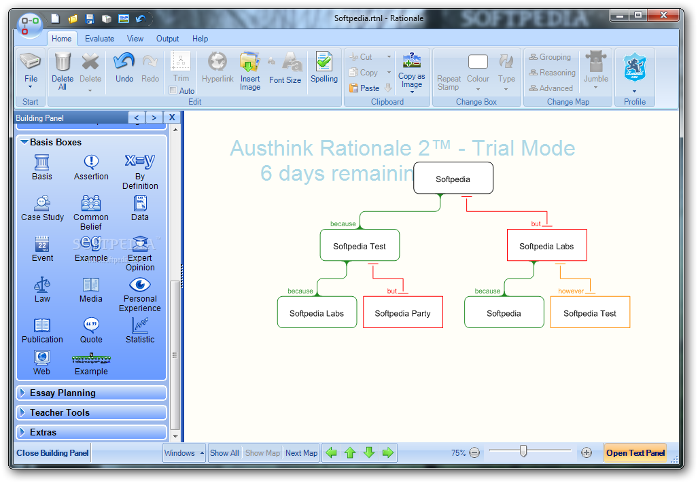
Task: Click the white Colour swatch
Action: click(x=478, y=61)
